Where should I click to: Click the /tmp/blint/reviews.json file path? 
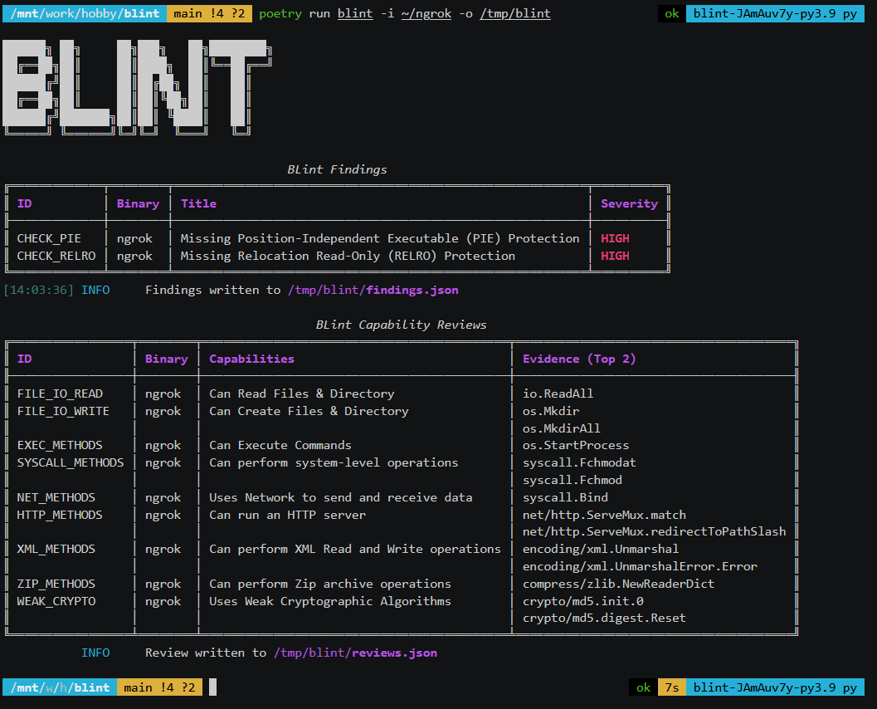[x=355, y=653]
